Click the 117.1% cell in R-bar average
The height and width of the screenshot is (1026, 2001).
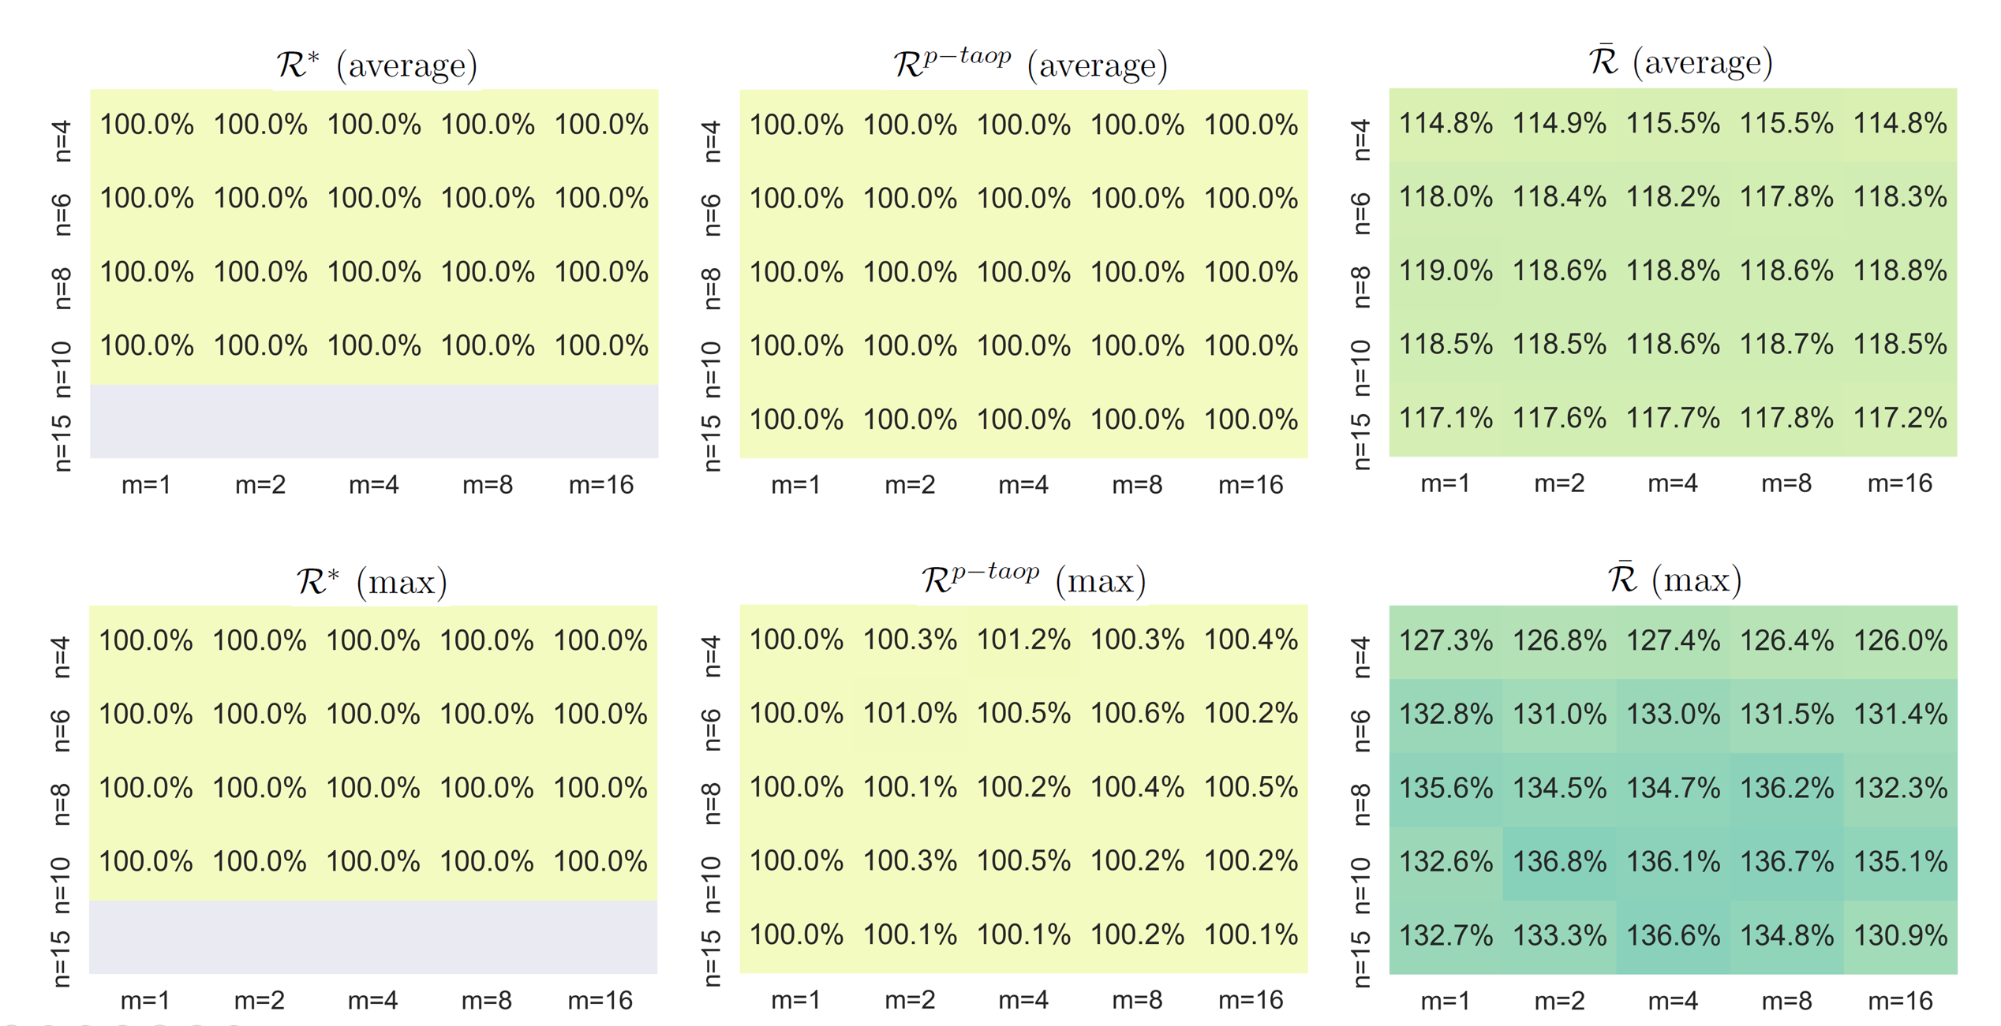(1446, 418)
